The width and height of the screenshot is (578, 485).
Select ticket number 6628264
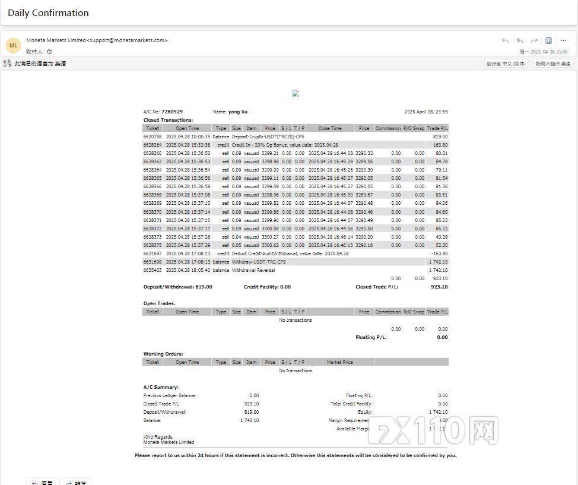[153, 145]
